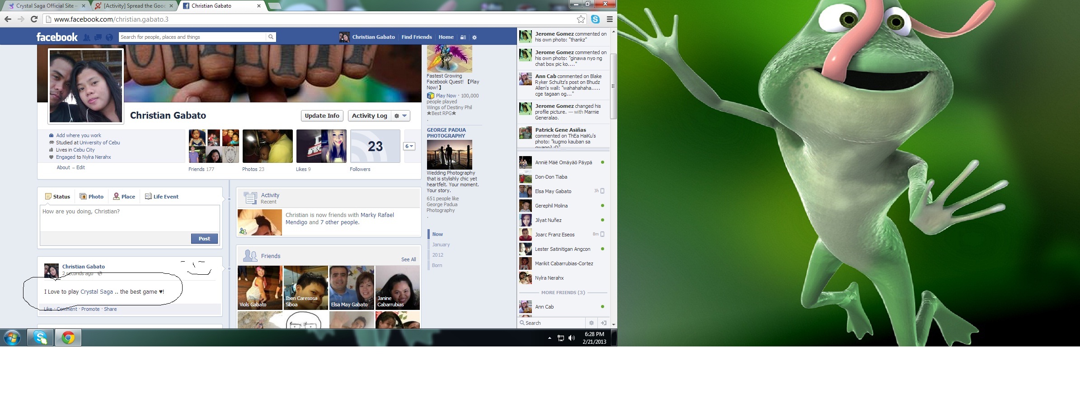
Task: Open the account settings gear dropdown in header
Action: (474, 37)
